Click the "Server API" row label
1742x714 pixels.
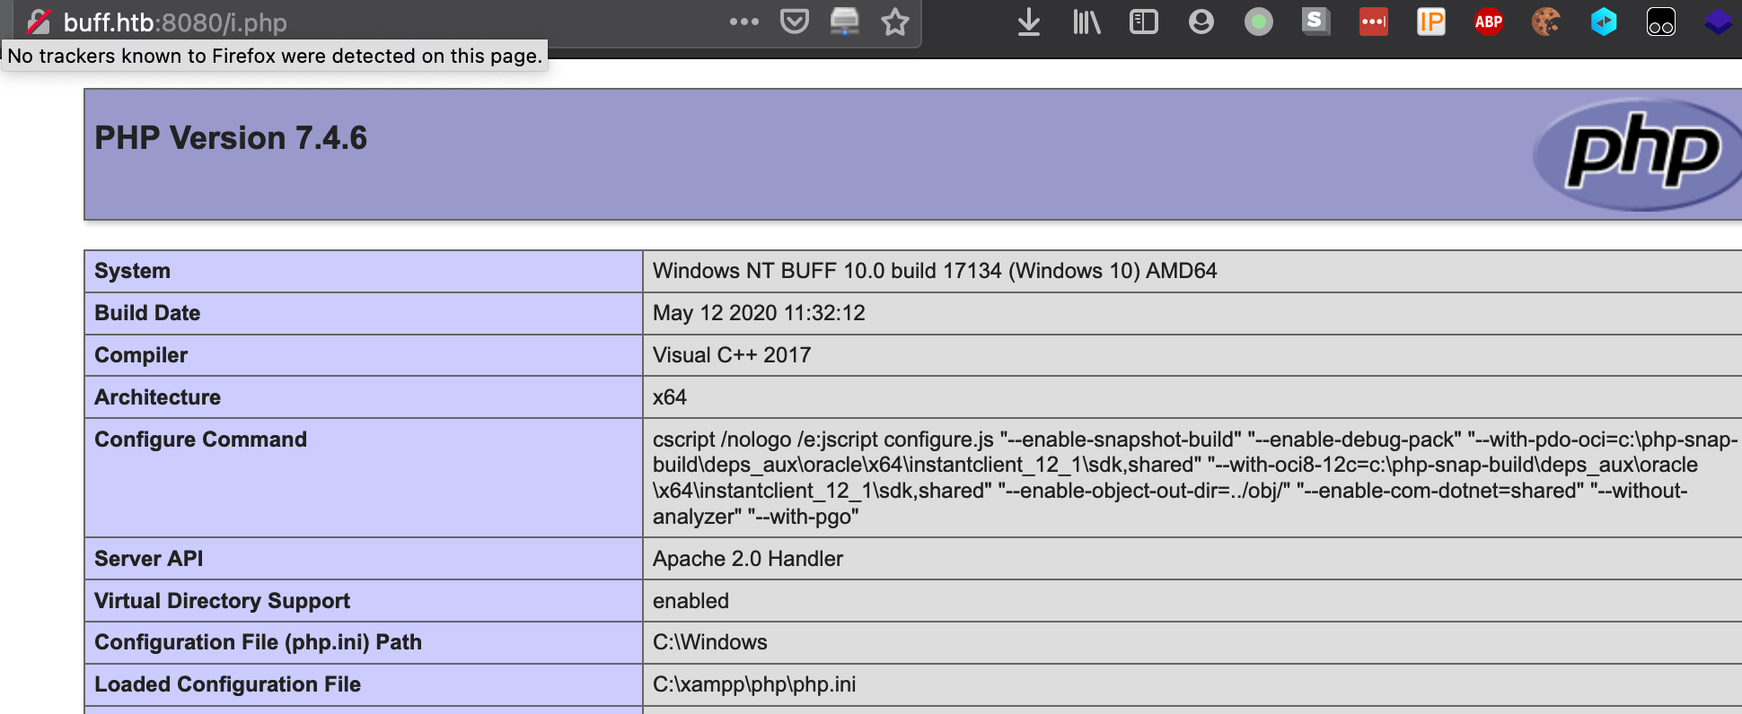(148, 559)
